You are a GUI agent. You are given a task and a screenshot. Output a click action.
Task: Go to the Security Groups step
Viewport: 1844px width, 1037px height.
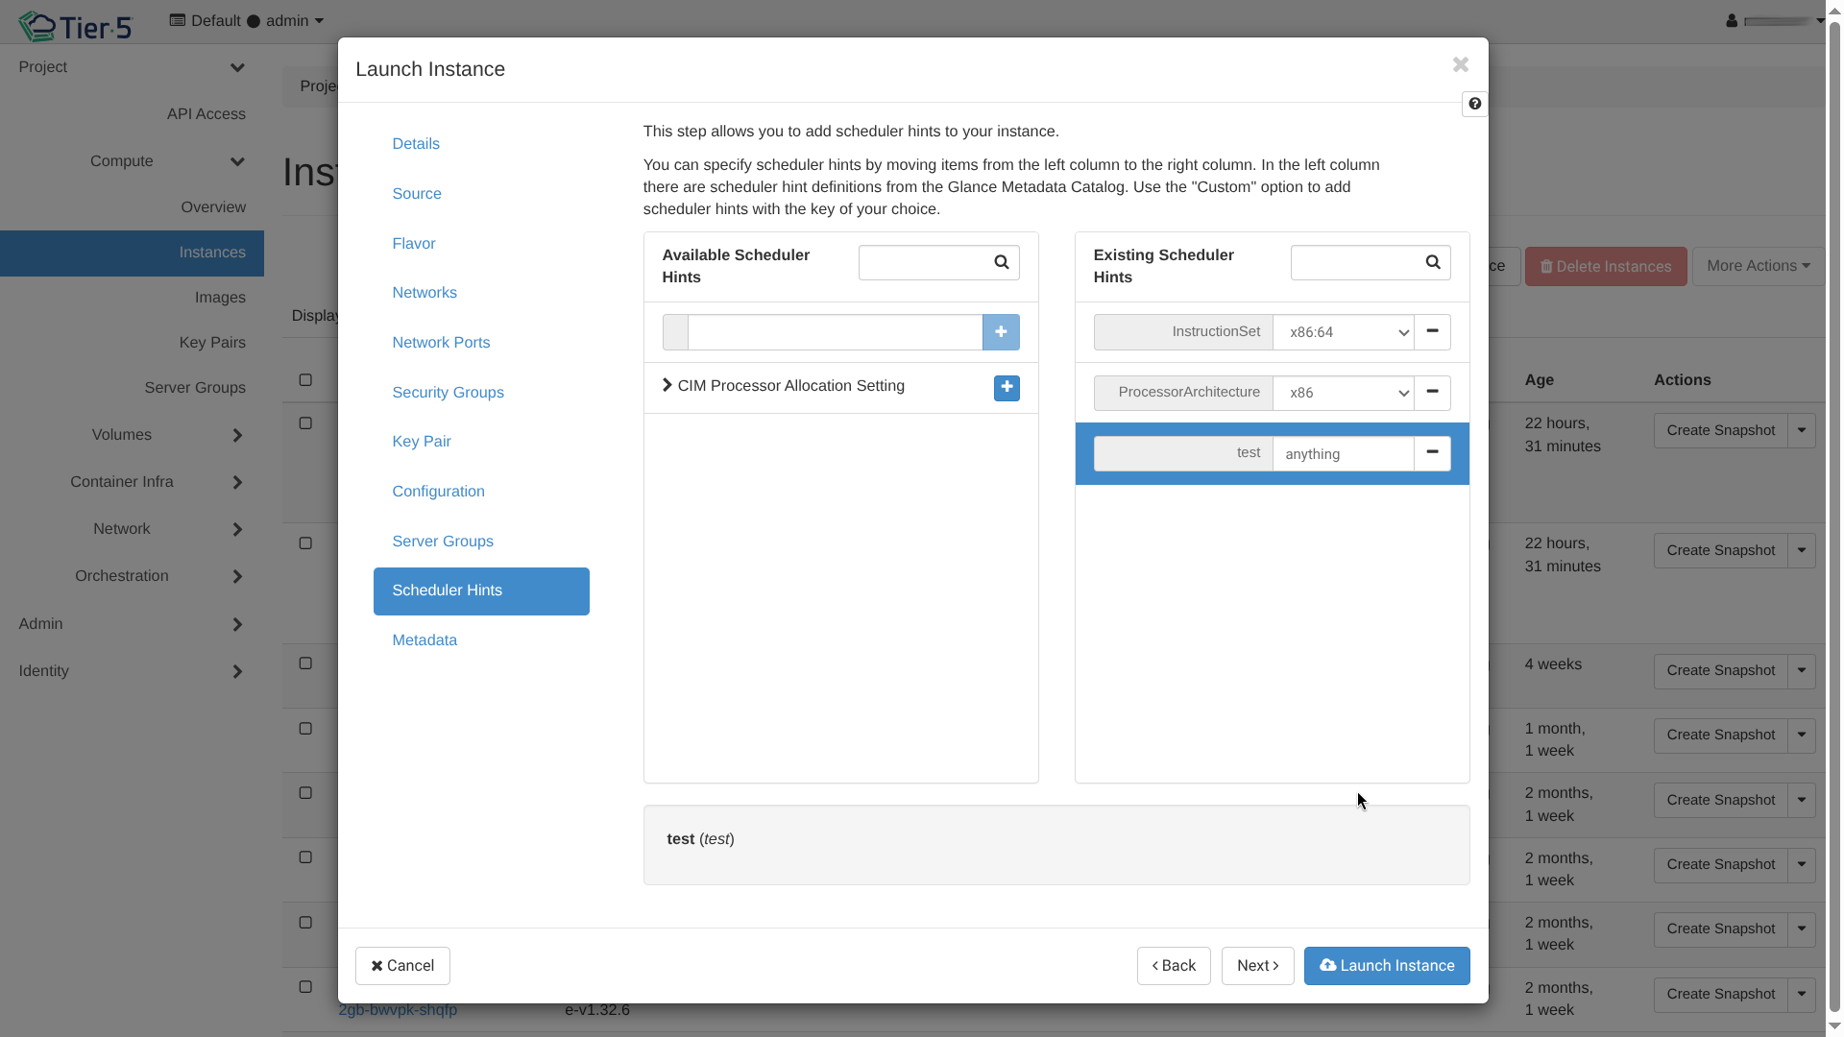pyautogui.click(x=448, y=393)
